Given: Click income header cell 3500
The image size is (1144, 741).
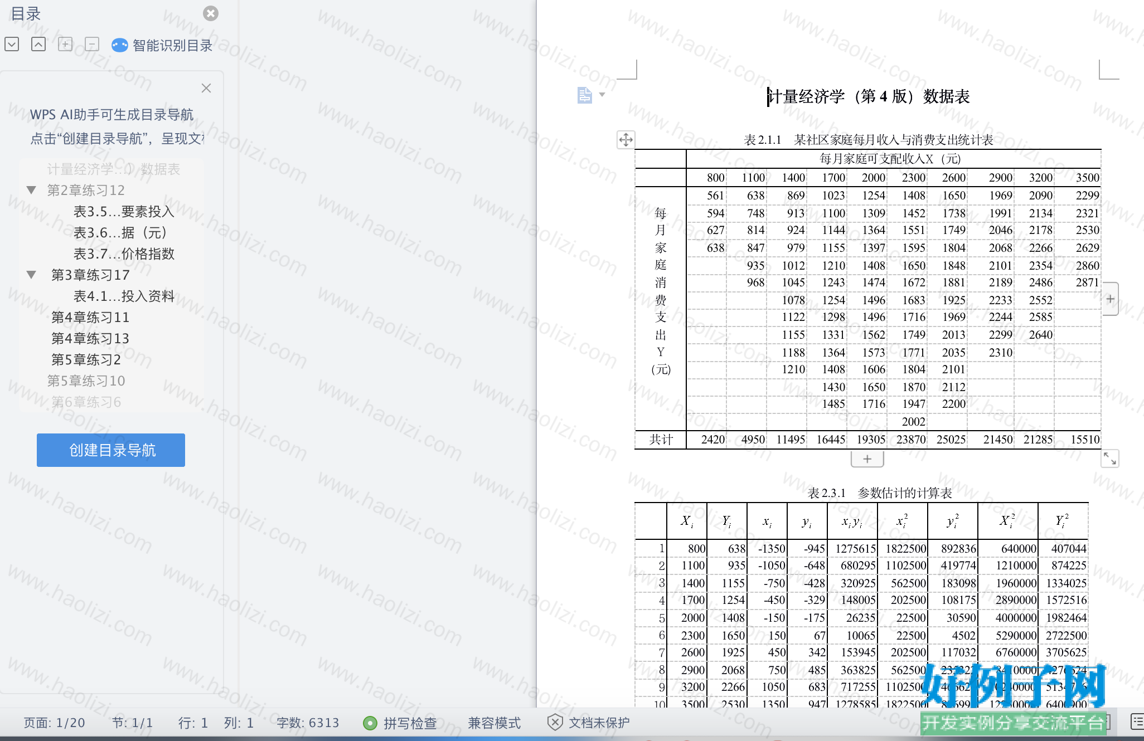Looking at the screenshot, I should (x=1088, y=178).
